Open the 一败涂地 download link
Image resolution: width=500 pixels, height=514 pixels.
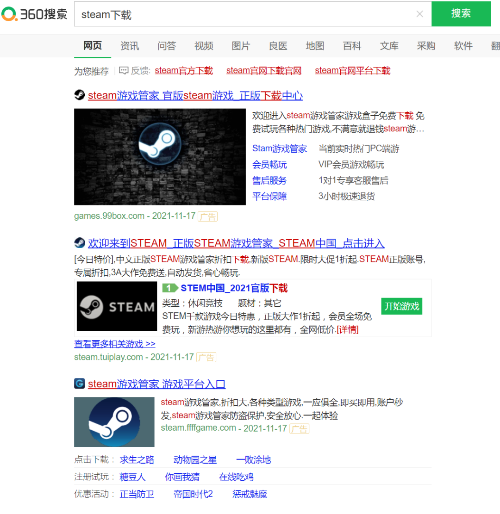coord(254,459)
